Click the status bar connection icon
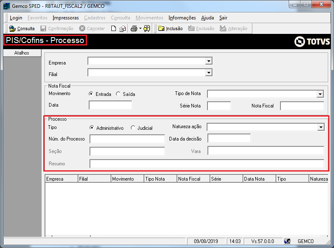The width and height of the screenshot is (334, 248). pyautogui.click(x=287, y=241)
